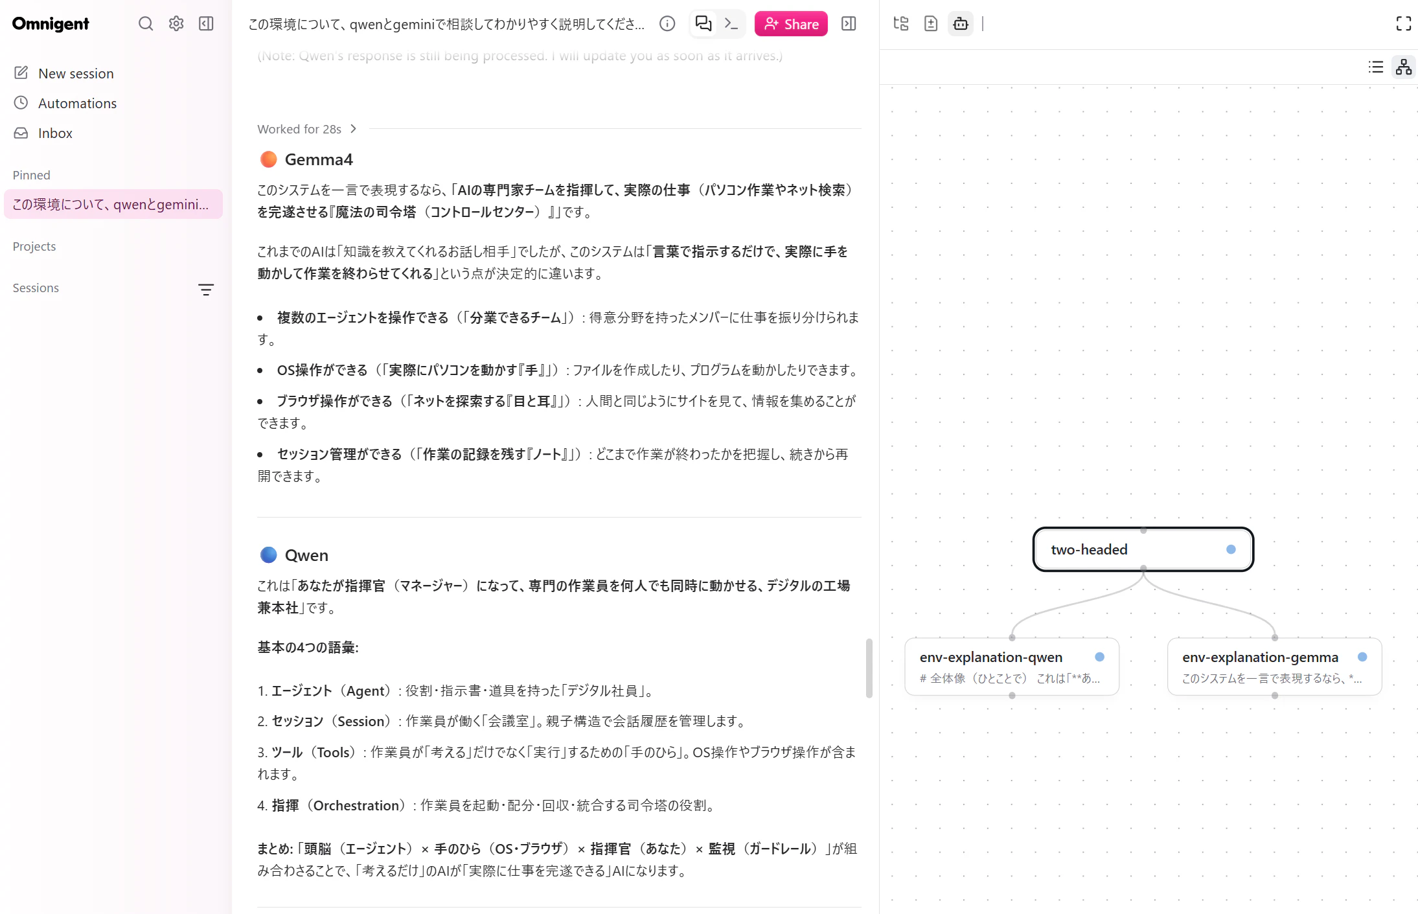
Task: Click the status dot on two-headed node
Action: (1231, 549)
